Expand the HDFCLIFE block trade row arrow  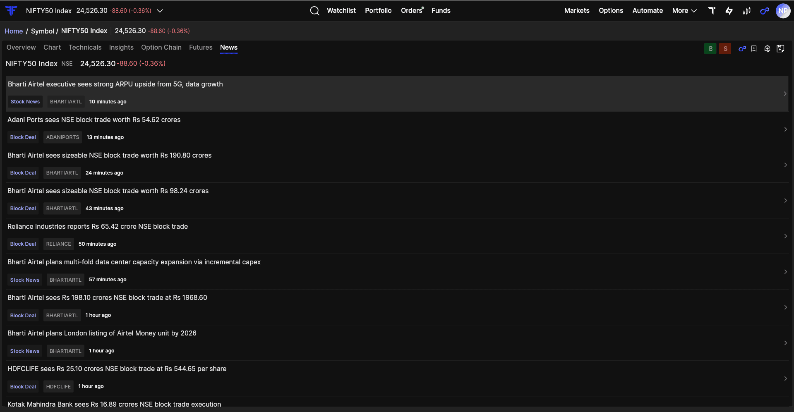coord(785,378)
